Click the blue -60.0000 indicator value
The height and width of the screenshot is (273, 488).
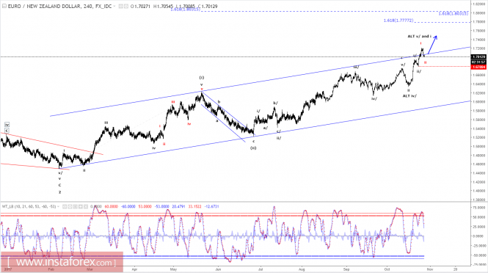click(x=128, y=206)
